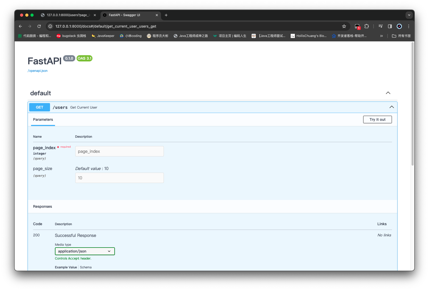Click the page scrollbar
This screenshot has height=290, width=429.
(x=413, y=104)
